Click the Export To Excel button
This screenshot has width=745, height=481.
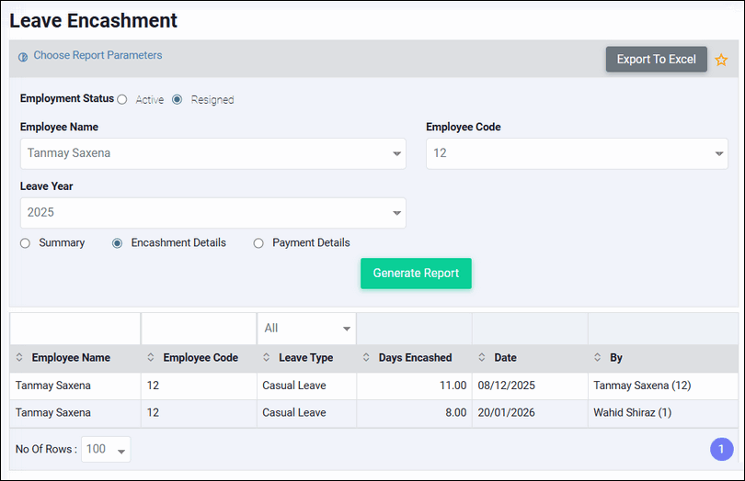tap(656, 60)
